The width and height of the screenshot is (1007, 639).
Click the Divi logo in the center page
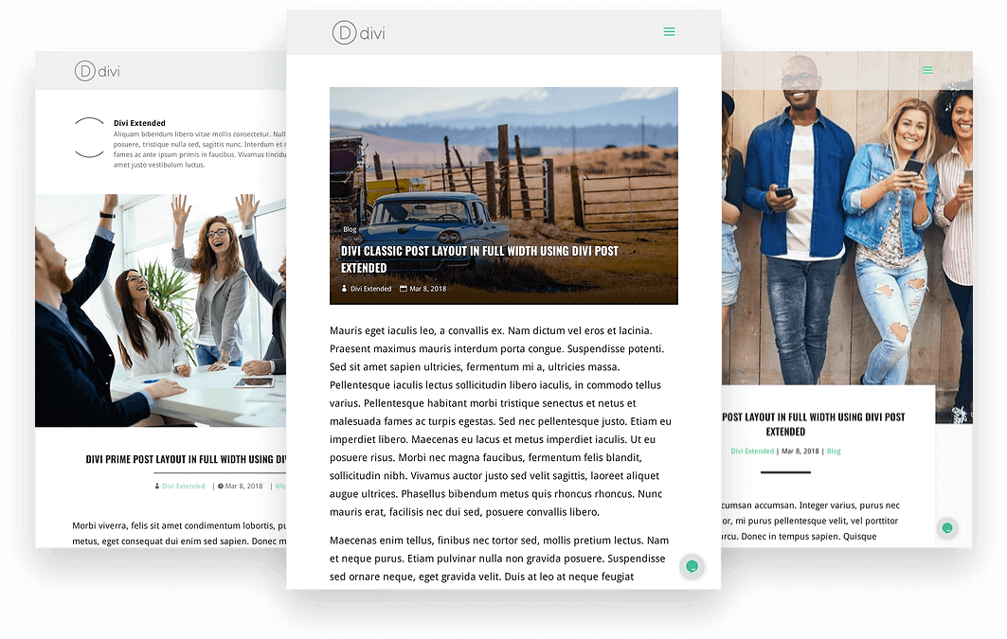[358, 33]
